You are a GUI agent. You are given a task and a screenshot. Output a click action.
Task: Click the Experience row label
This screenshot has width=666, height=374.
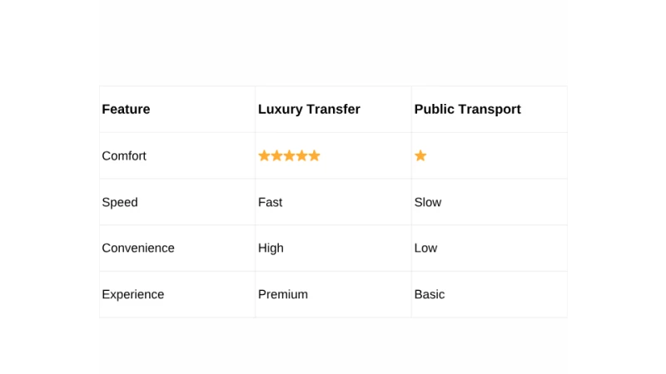[x=133, y=294]
